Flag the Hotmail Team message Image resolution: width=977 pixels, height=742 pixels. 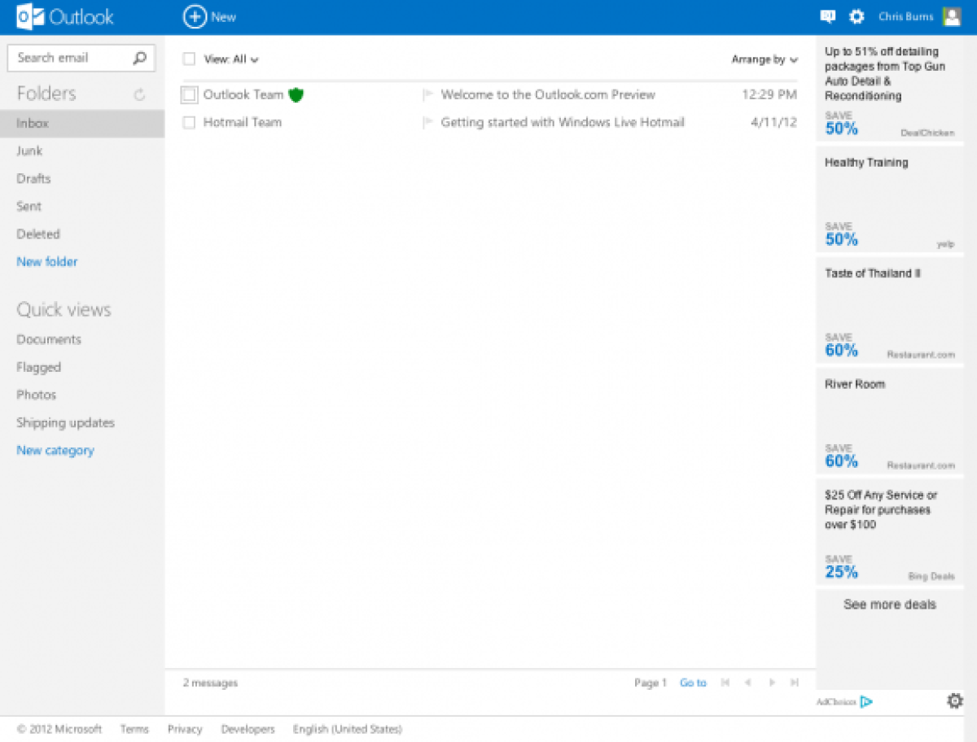pyautogui.click(x=427, y=123)
